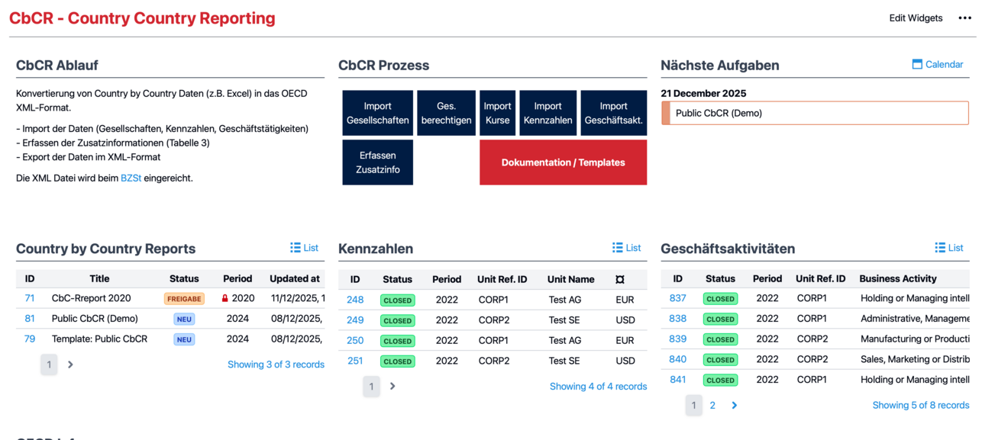The height and width of the screenshot is (440, 982).
Task: Go to next page in Geschäftsaktivitäten table
Action: pos(734,406)
